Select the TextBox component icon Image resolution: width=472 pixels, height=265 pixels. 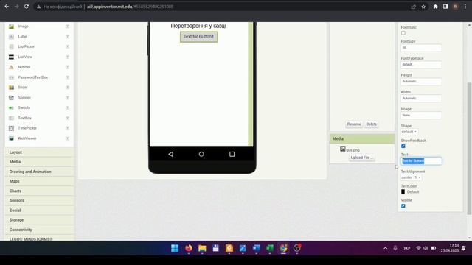pyautogui.click(x=12, y=118)
